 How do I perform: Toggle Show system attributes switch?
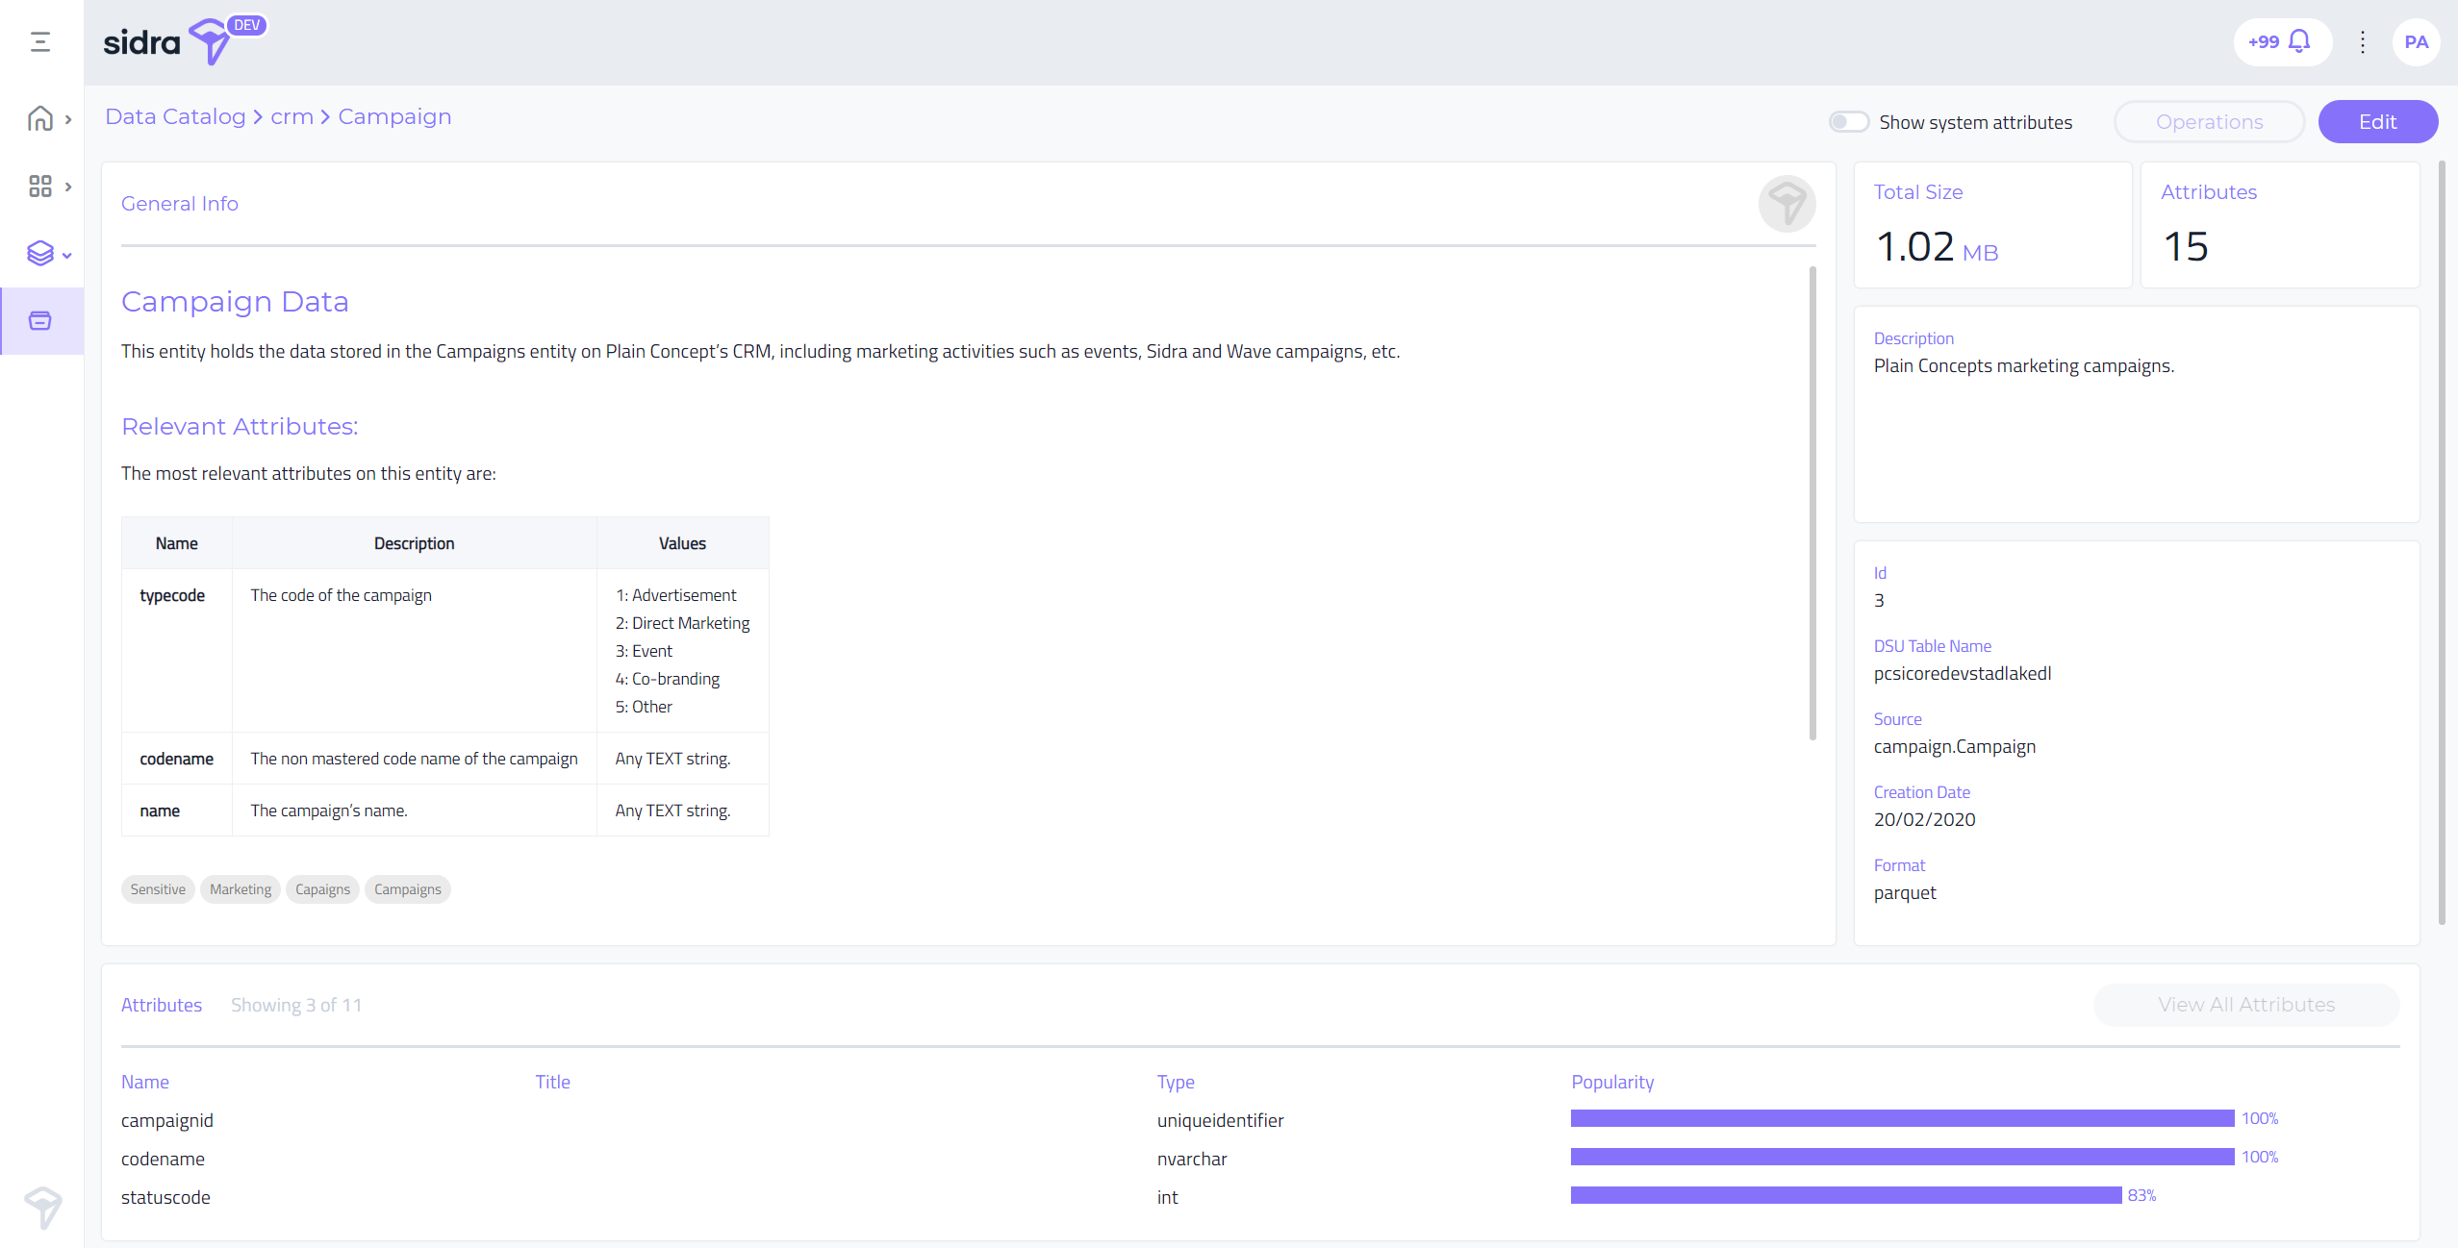point(1848,122)
